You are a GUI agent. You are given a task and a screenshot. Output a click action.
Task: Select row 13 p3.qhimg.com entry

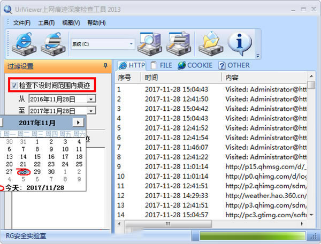pyautogui.click(x=211, y=205)
